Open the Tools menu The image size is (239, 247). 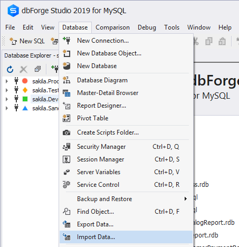click(171, 27)
